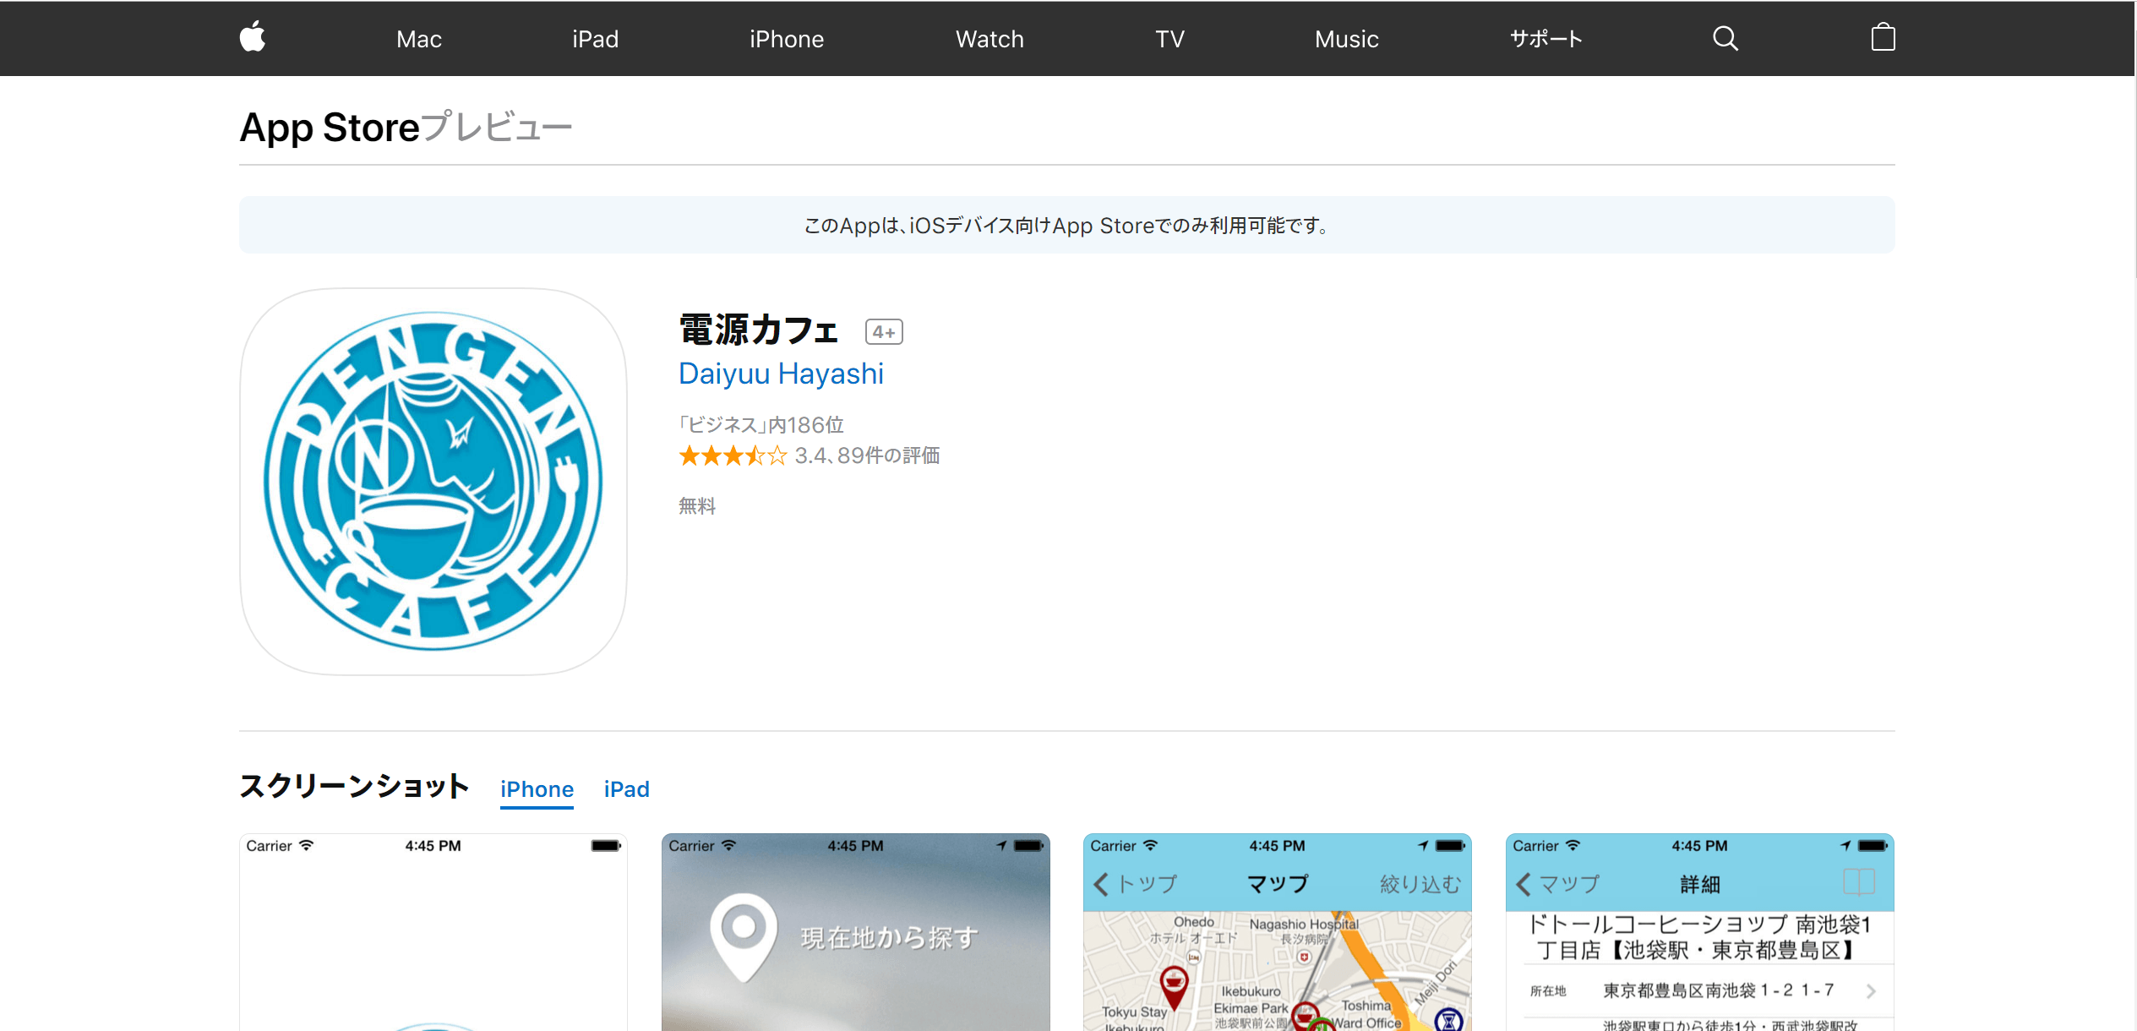Open the shopping bag icon

1883,38
